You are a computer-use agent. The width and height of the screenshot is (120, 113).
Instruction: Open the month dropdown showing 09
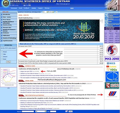click(x=45, y=12)
